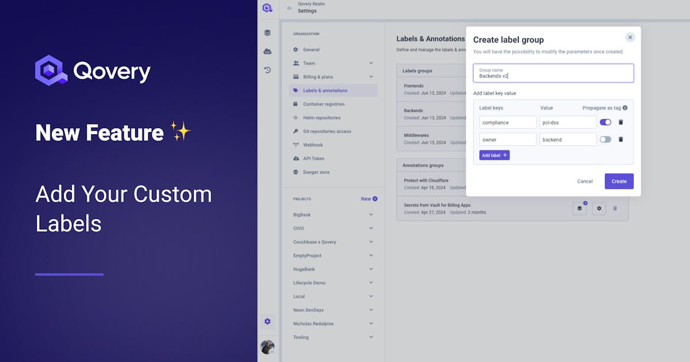
Task: Click the info icon next to Propagate as tag
Action: click(x=625, y=107)
